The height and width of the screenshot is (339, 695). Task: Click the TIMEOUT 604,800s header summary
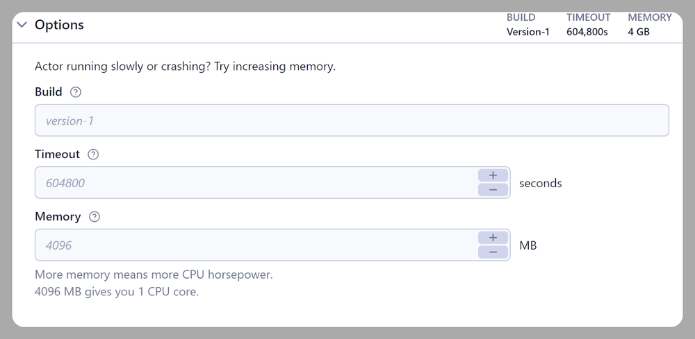(x=588, y=25)
